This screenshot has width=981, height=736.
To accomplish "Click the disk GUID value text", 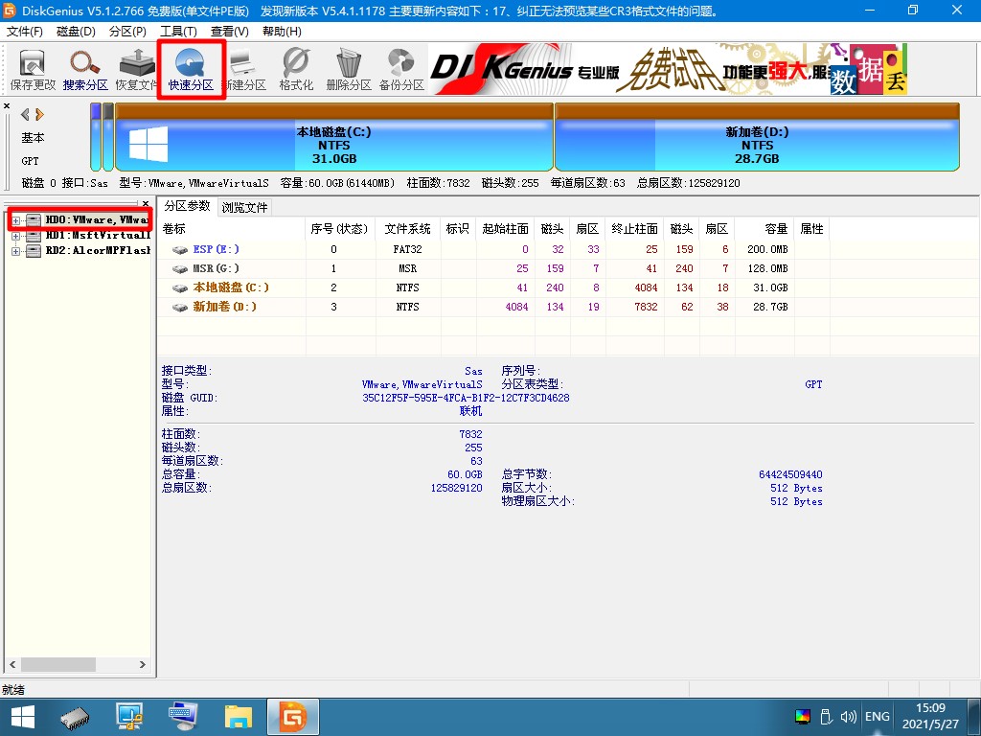I will [466, 398].
